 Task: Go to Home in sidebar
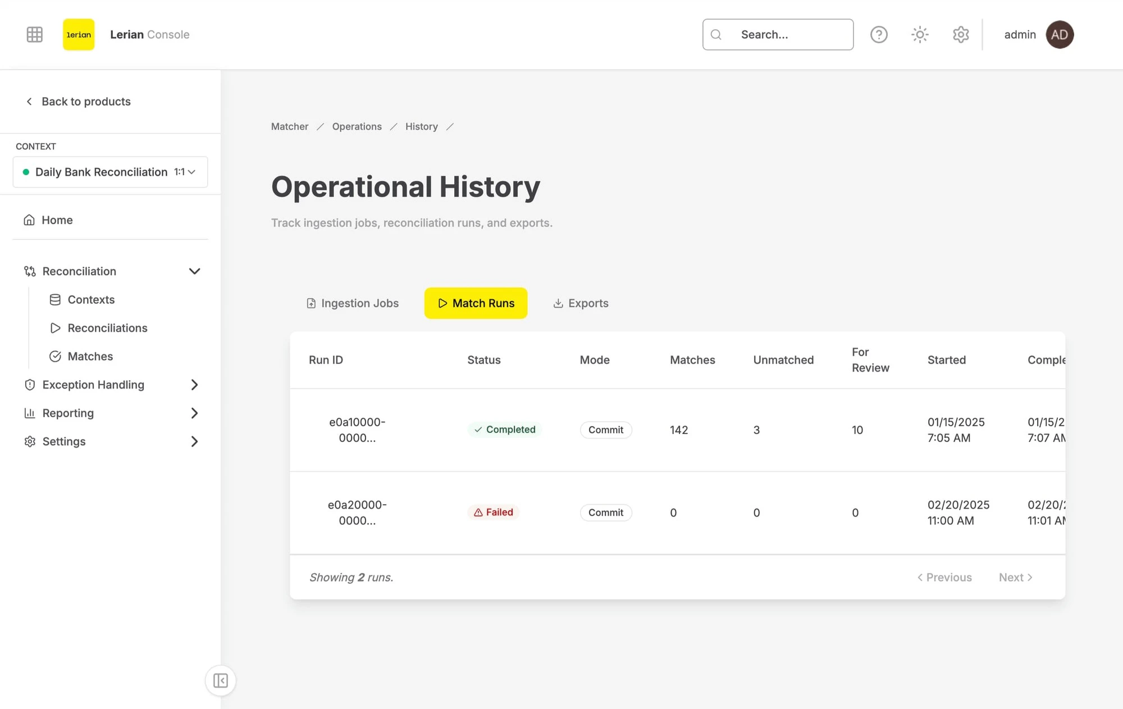57,220
